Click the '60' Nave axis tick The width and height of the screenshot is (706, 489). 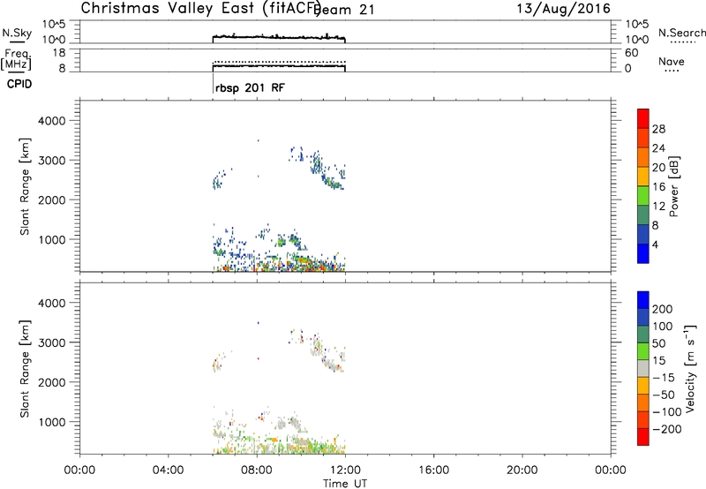pyautogui.click(x=632, y=53)
